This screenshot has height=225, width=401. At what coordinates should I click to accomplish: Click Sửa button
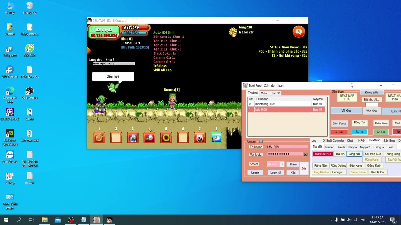[304, 168]
